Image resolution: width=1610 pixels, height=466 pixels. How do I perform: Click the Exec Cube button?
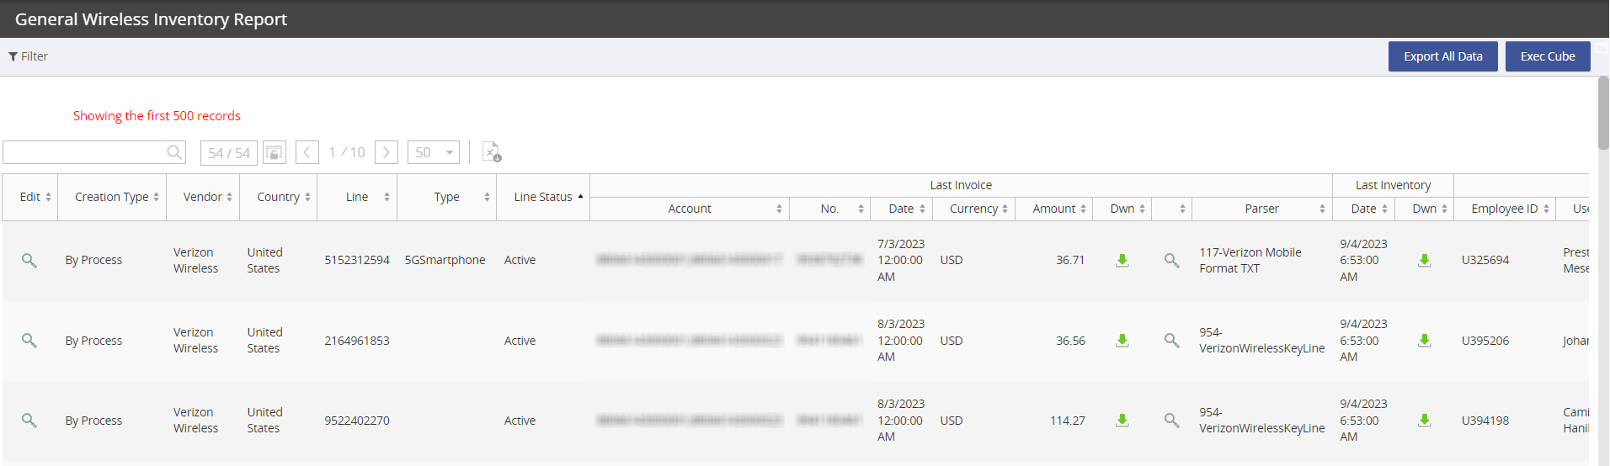point(1547,56)
